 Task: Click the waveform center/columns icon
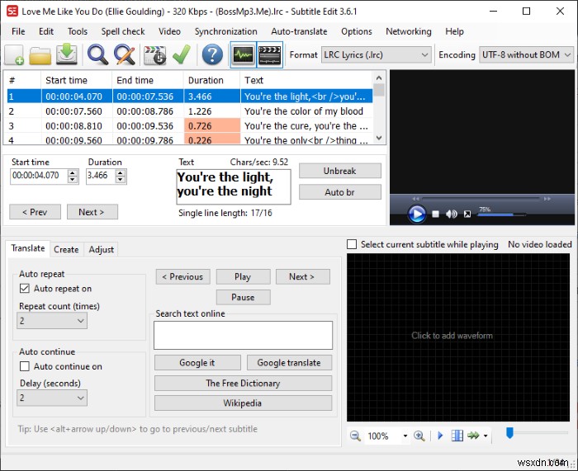click(x=457, y=436)
